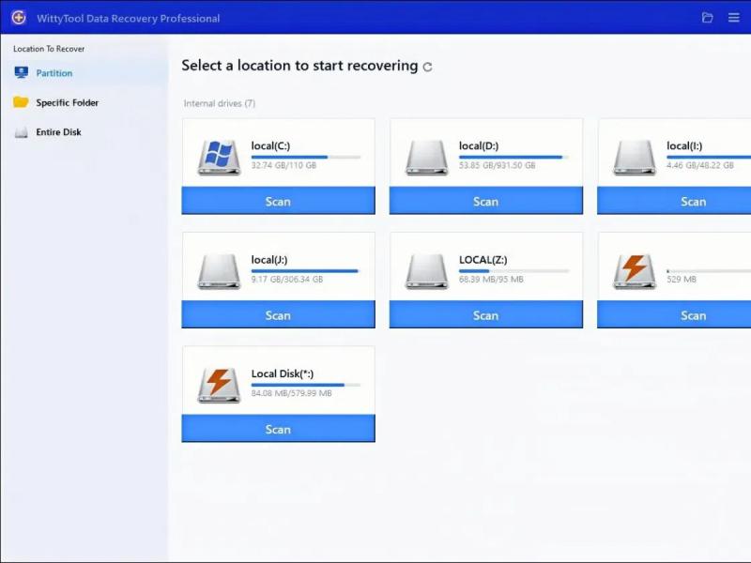751x563 pixels.
Task: Select the lightning drive icon for Local Disk(*:)
Action: tap(219, 386)
